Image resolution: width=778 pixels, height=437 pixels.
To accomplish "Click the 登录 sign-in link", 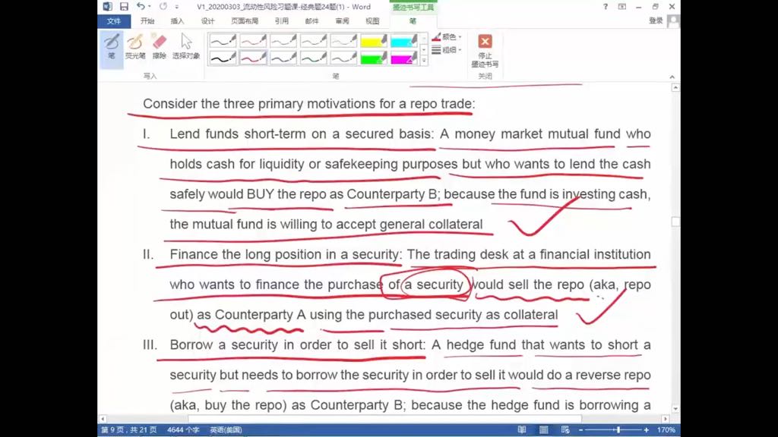I will click(656, 20).
